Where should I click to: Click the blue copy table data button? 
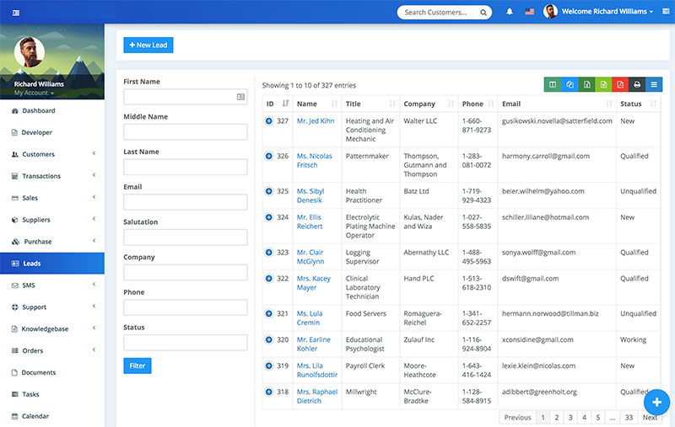click(x=570, y=84)
